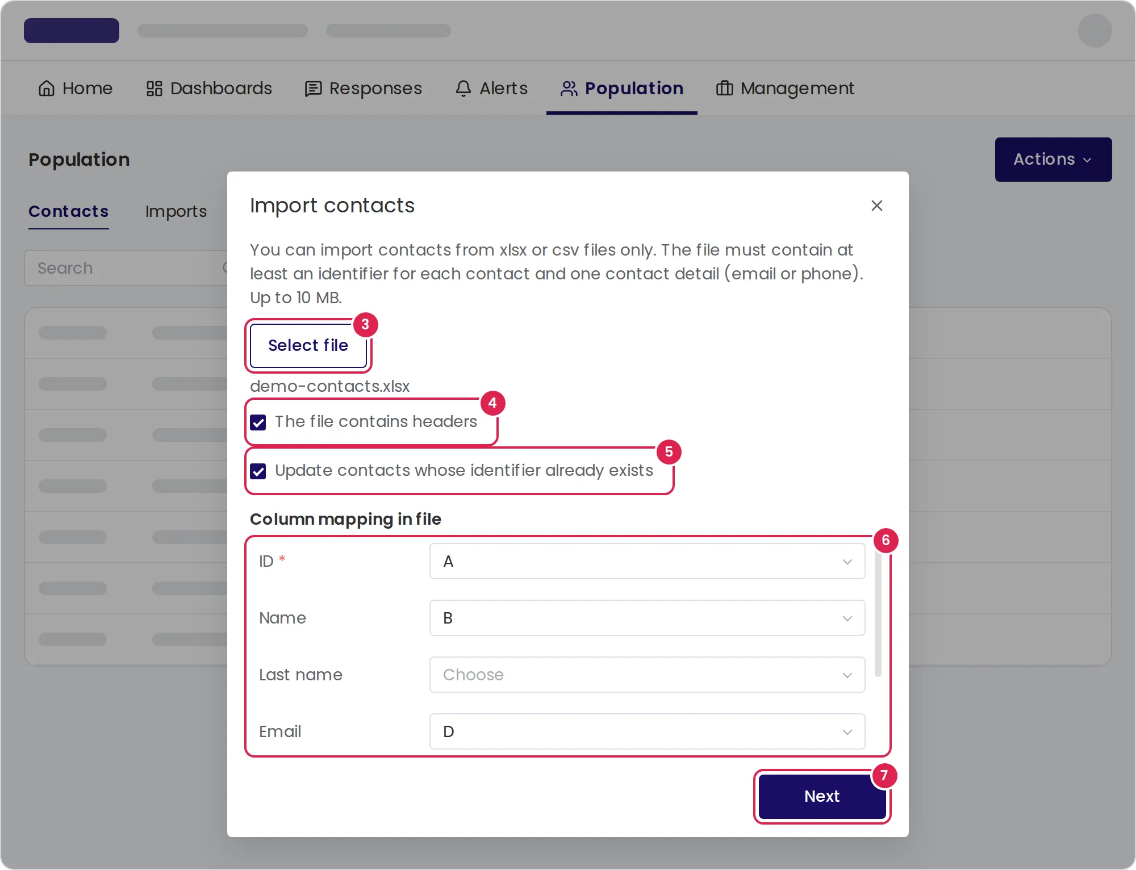Click the Search input field
The height and width of the screenshot is (870, 1136).
click(126, 268)
